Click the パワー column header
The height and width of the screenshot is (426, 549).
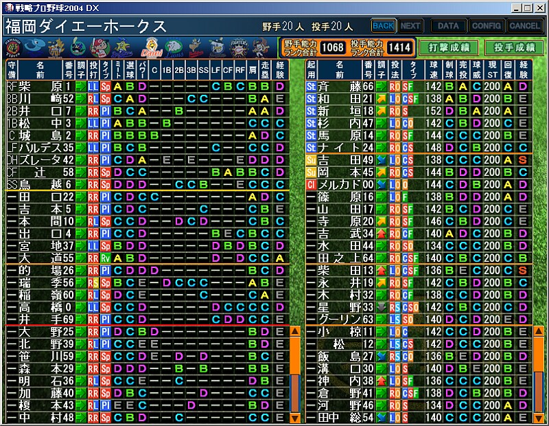tap(142, 70)
